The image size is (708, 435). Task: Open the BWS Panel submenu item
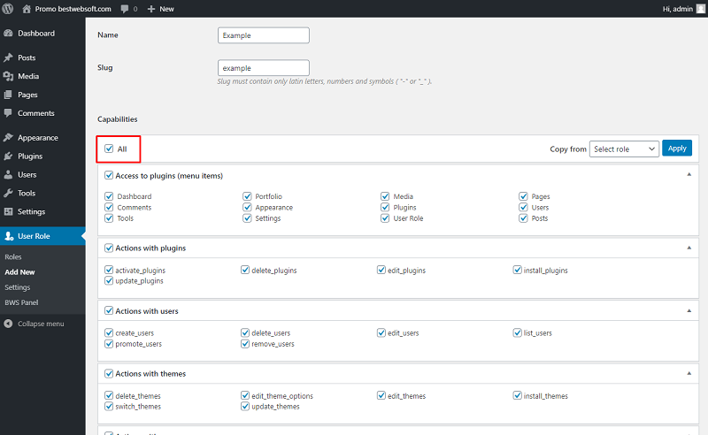pos(21,302)
